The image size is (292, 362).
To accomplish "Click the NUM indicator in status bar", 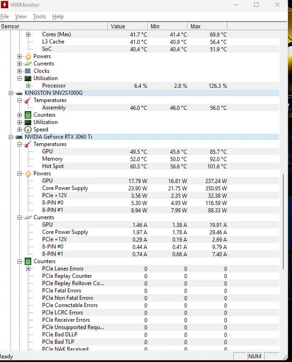I will (x=255, y=356).
